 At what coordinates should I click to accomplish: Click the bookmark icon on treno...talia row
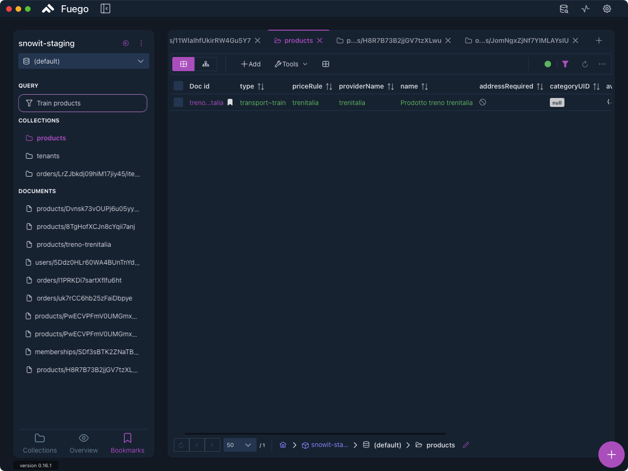pos(230,102)
